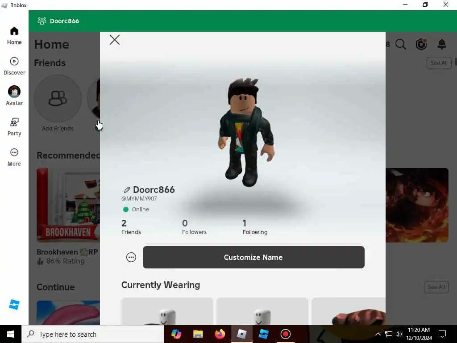Open the More sidebar item
Image resolution: width=457 pixels, height=343 pixels.
[14, 157]
